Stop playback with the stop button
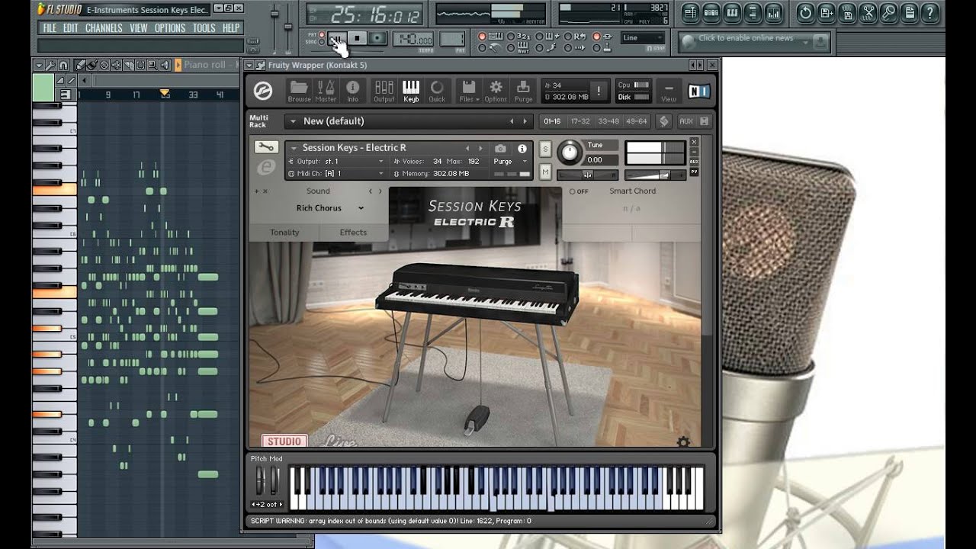This screenshot has width=976, height=549. point(357,38)
